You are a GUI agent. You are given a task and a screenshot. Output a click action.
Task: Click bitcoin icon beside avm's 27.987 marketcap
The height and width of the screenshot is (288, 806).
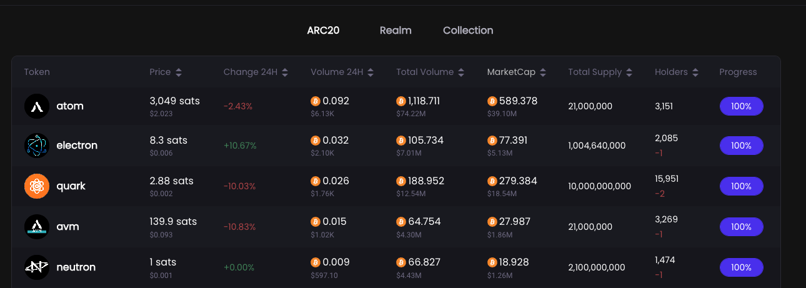click(x=492, y=222)
